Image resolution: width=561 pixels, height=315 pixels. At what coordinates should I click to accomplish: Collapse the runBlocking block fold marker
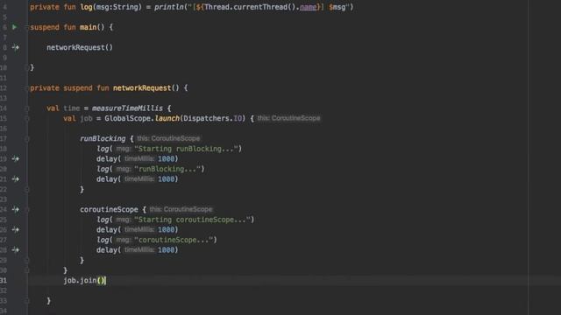point(27,138)
